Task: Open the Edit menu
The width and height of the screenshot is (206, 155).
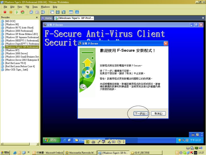Action: [12, 7]
